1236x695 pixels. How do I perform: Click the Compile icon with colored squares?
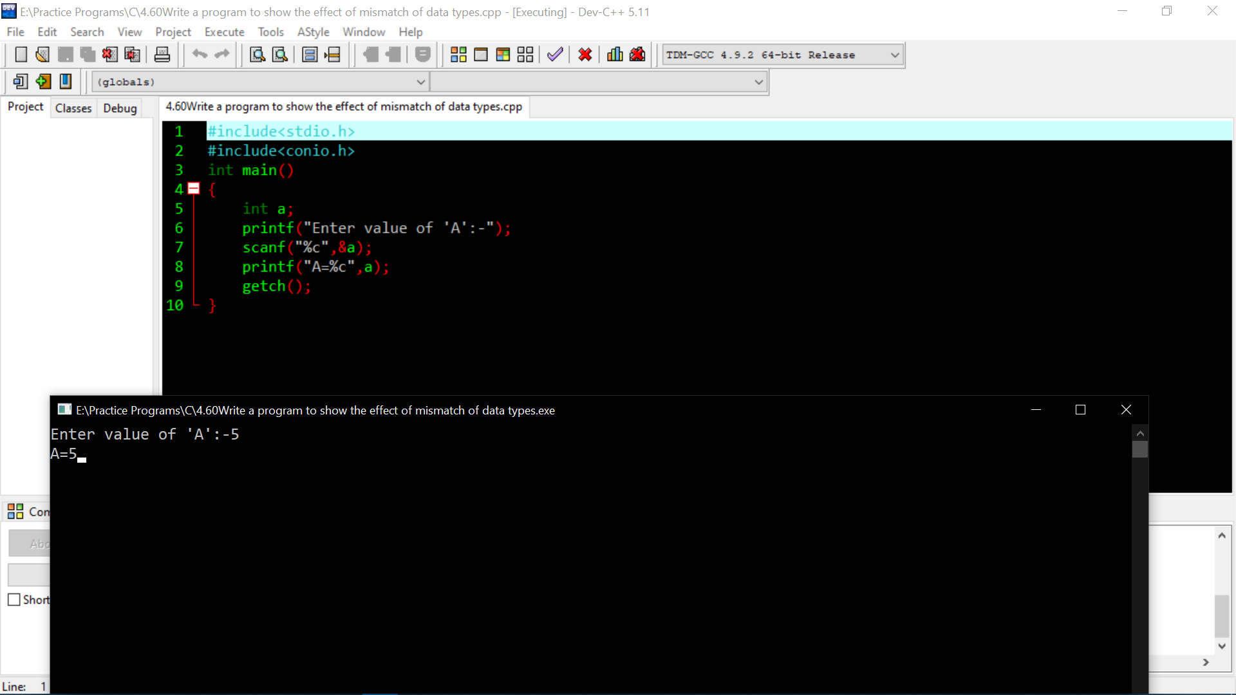pyautogui.click(x=458, y=55)
